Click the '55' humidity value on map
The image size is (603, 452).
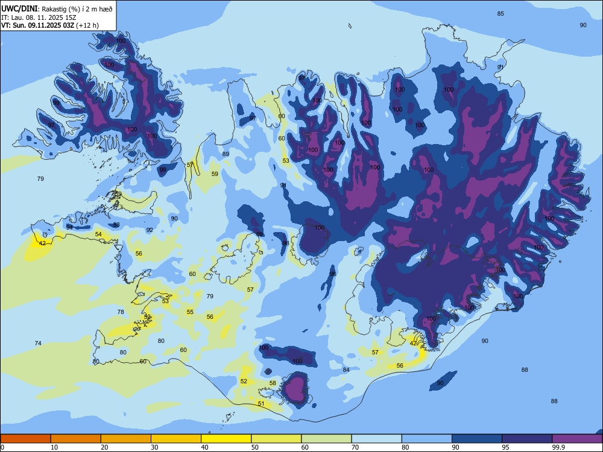(190, 312)
